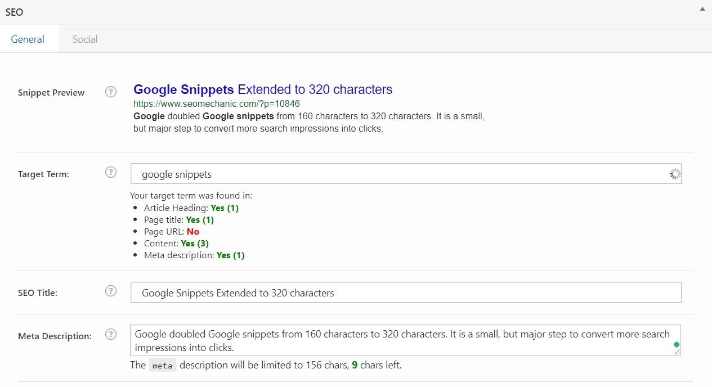This screenshot has width=712, height=387.
Task: Focus the Target Term input field
Action: pyautogui.click(x=406, y=174)
